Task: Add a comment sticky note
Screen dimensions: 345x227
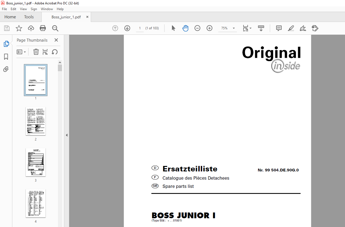Action: pos(279,28)
